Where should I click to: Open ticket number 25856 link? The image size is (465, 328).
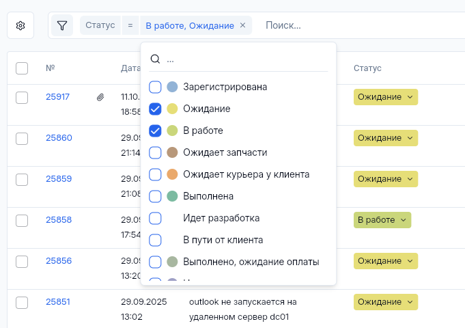pos(59,261)
